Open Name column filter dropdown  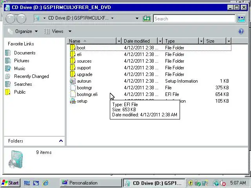(119, 41)
